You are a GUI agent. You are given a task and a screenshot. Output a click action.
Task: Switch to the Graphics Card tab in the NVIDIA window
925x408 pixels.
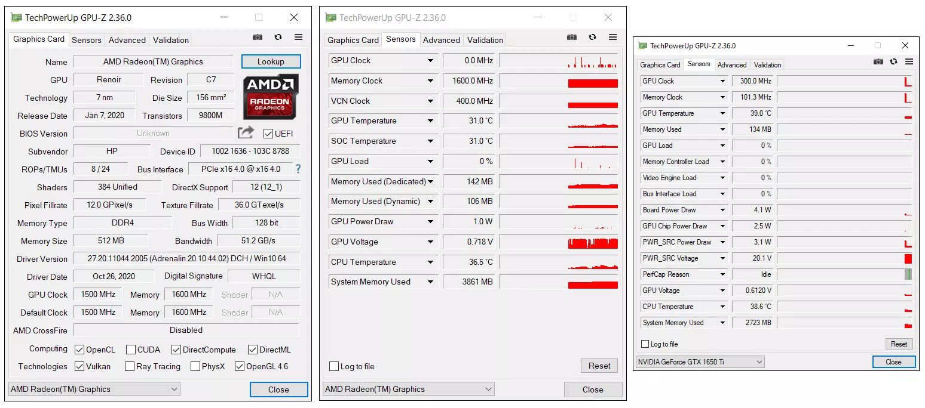click(660, 65)
